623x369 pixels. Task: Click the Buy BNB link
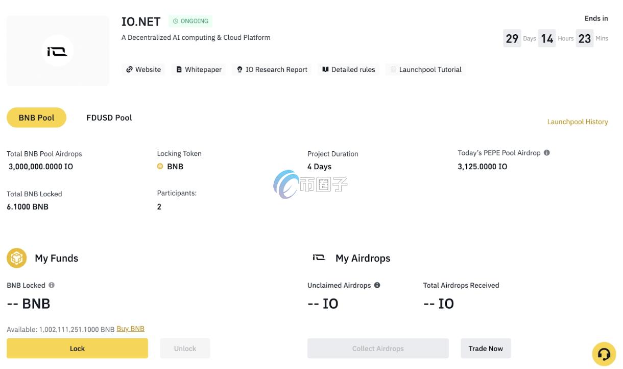(130, 329)
